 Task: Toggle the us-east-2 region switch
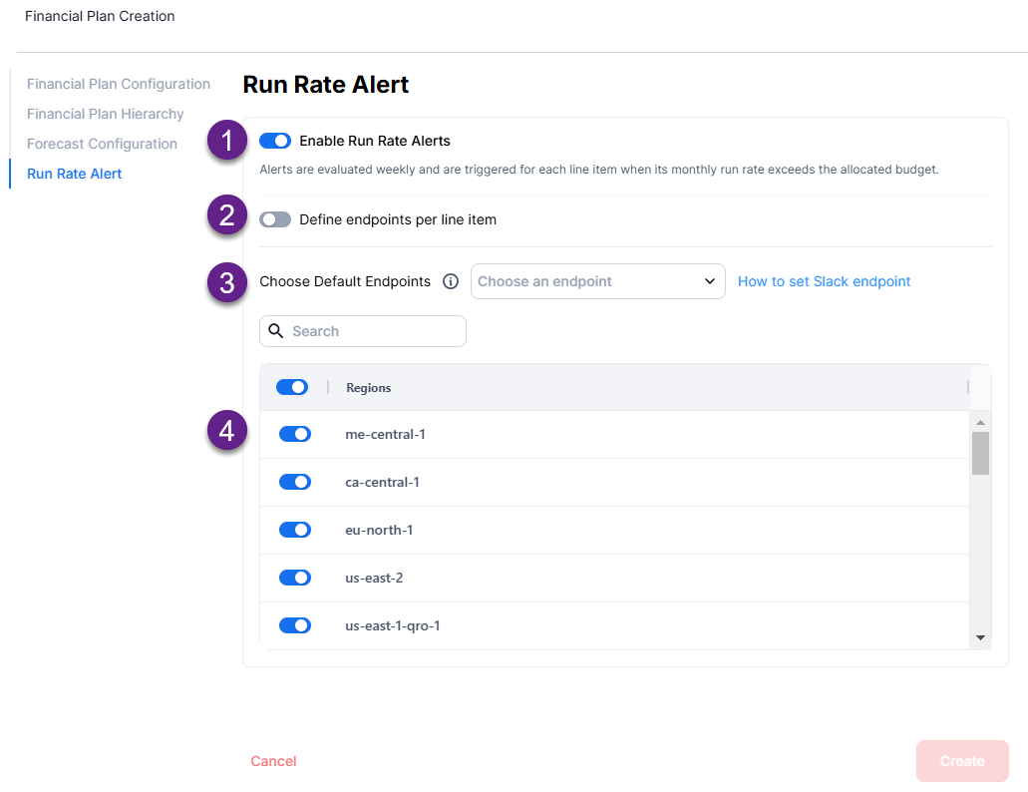point(295,578)
